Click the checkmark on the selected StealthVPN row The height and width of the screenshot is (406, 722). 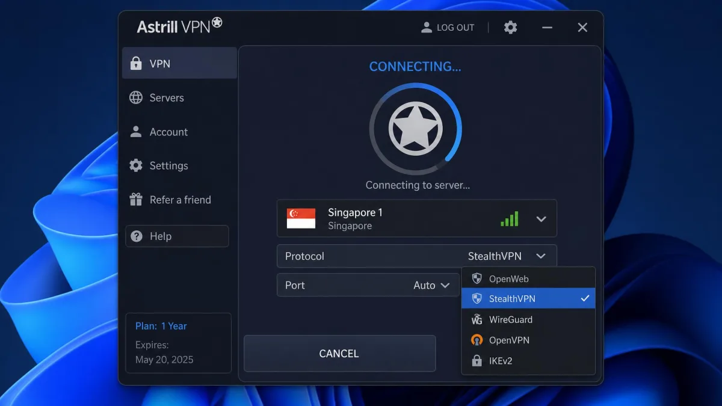pyautogui.click(x=584, y=298)
